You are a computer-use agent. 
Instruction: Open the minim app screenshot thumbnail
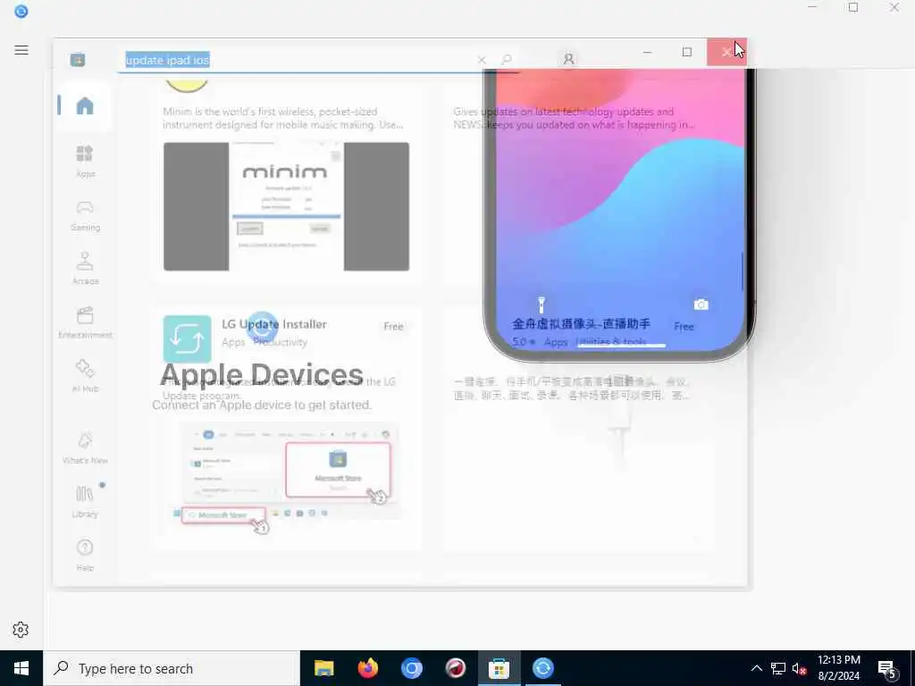(286, 206)
